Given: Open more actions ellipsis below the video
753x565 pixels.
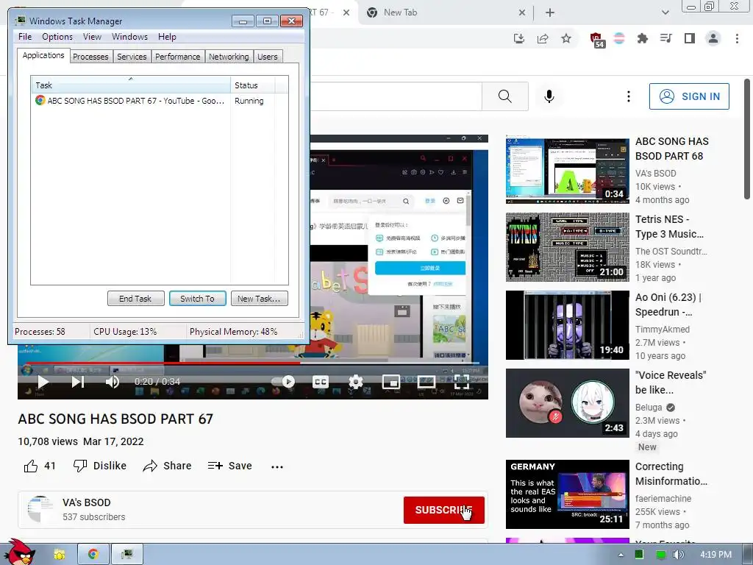Looking at the screenshot, I should pyautogui.click(x=277, y=466).
